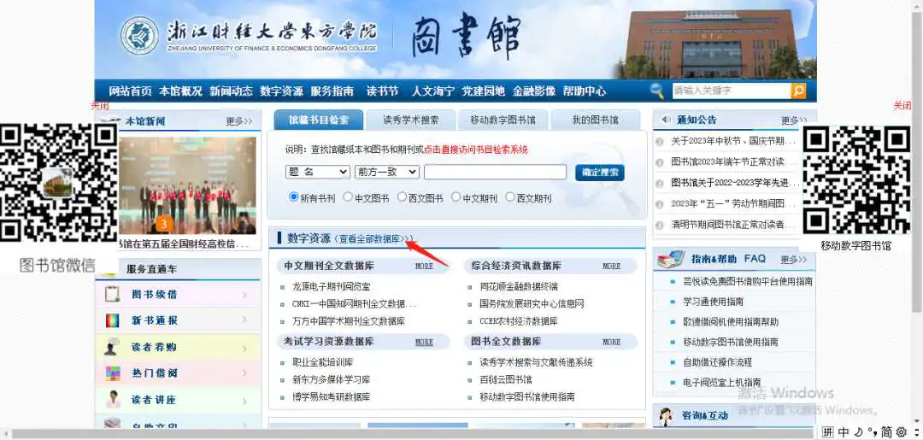The width and height of the screenshot is (923, 440).
Task: Click the news slideshow photo thumbnail
Action: 187,185
